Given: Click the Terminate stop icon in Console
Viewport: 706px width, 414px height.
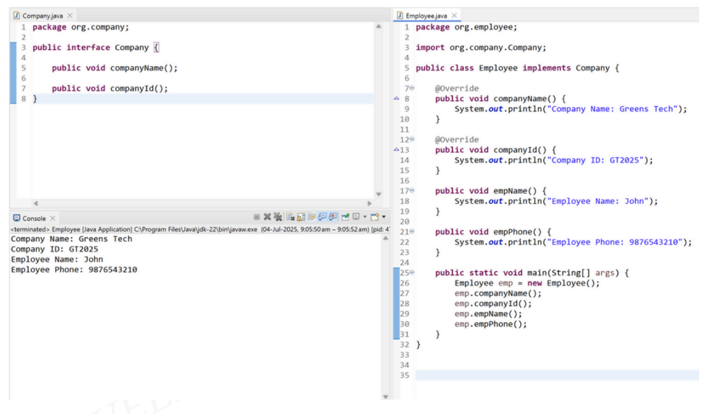Looking at the screenshot, I should click(257, 217).
